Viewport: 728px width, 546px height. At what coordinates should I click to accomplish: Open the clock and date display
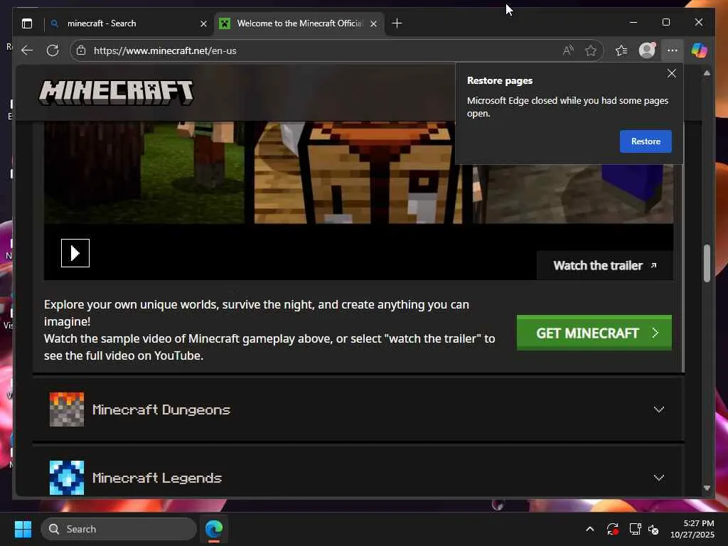[x=692, y=529]
